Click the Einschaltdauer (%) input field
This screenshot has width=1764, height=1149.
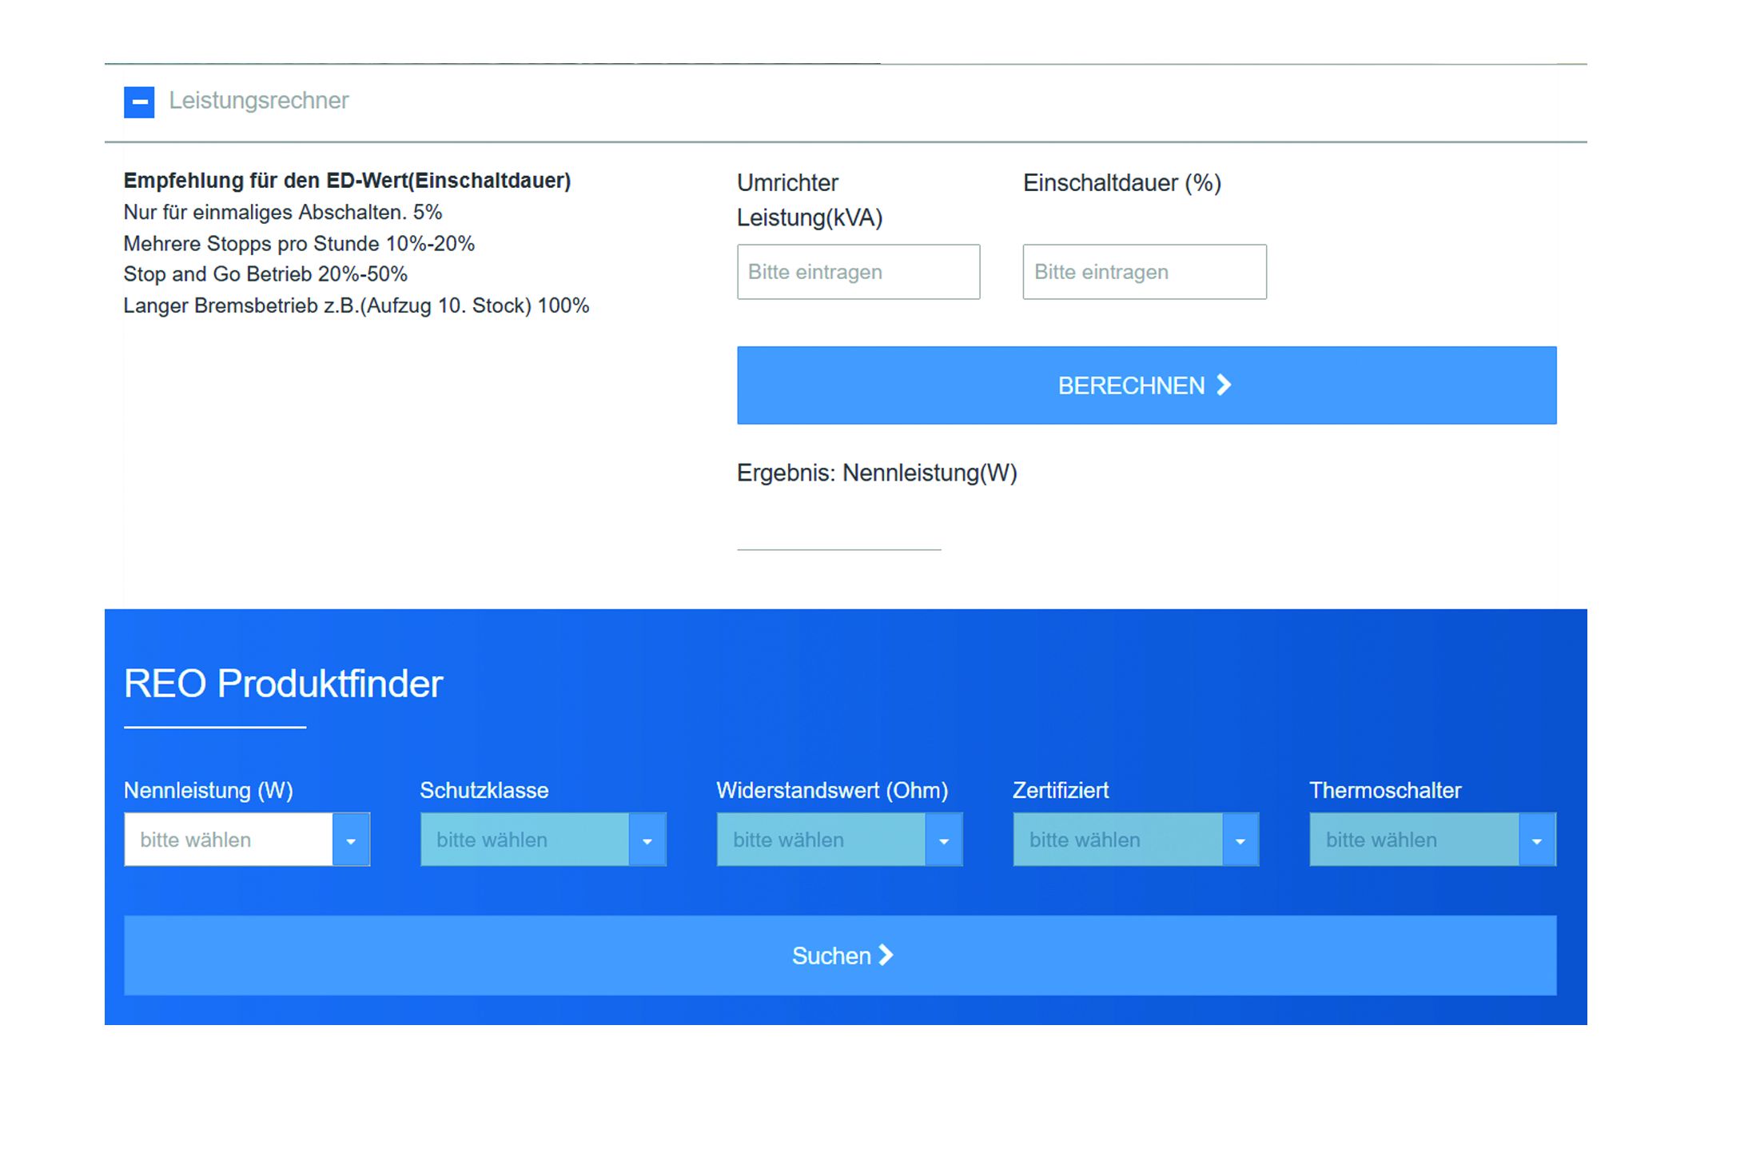(x=1144, y=272)
